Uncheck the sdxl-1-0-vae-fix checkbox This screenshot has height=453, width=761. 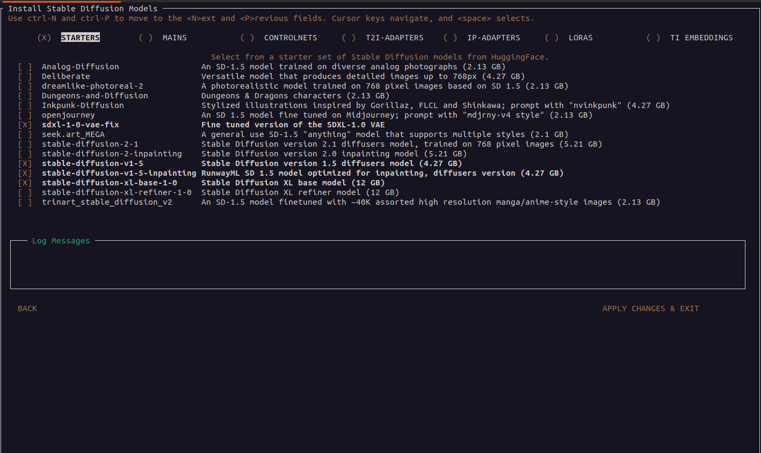[25, 125]
